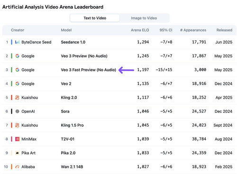Sort by the Released column header
This screenshot has height=174, width=237.
tap(224, 30)
